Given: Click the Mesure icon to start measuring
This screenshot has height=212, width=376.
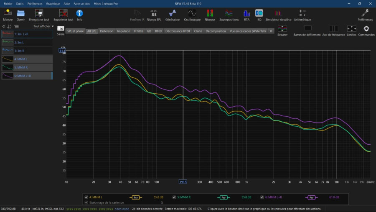Looking at the screenshot, I should pyautogui.click(x=8, y=13).
